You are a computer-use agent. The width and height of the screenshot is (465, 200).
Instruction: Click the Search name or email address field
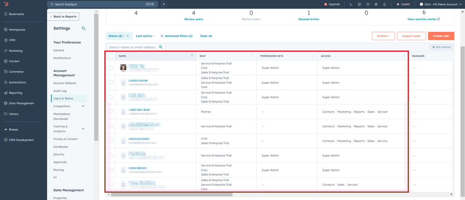[136, 47]
